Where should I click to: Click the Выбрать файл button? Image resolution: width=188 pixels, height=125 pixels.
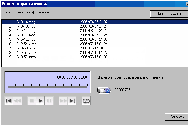point(169,14)
